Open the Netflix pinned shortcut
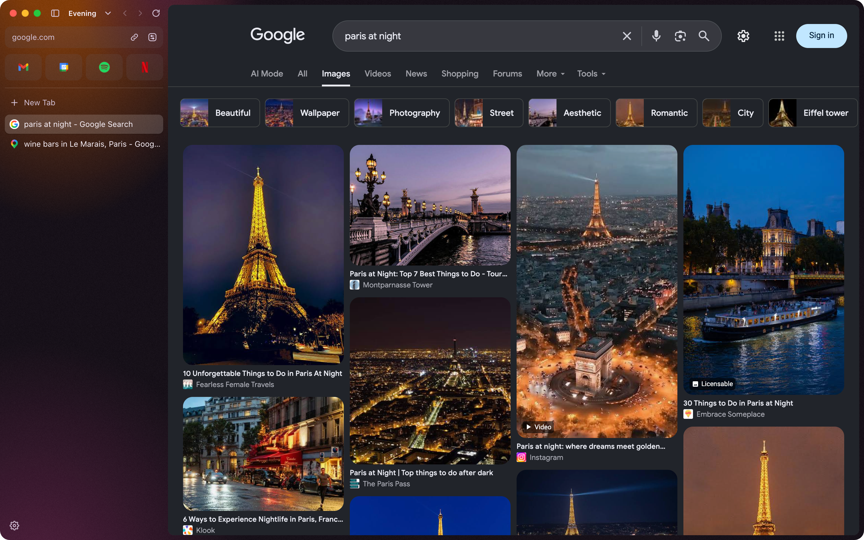 [145, 67]
